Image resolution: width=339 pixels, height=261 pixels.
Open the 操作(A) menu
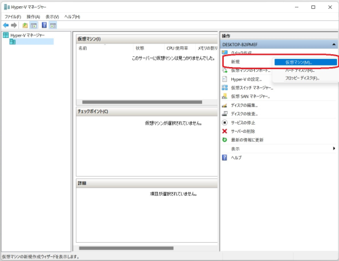[33, 17]
